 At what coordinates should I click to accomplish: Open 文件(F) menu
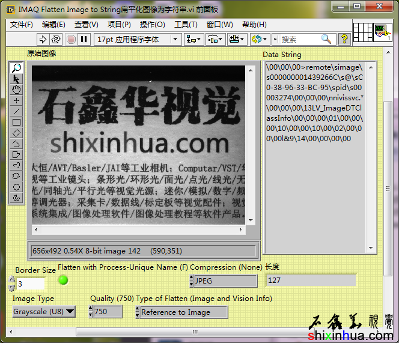pos(22,25)
